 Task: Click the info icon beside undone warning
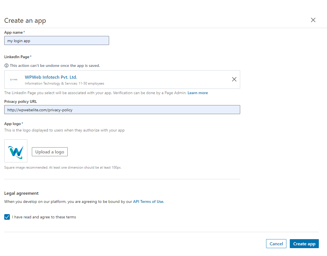[x=6, y=65]
